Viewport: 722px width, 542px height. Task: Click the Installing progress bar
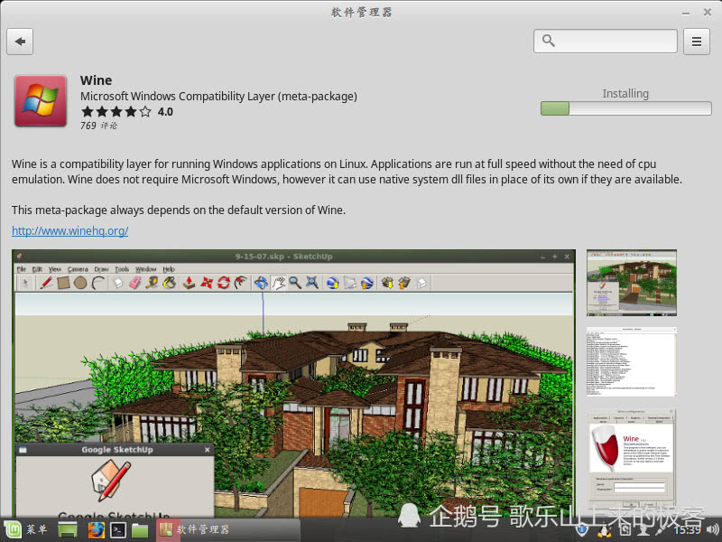point(625,108)
